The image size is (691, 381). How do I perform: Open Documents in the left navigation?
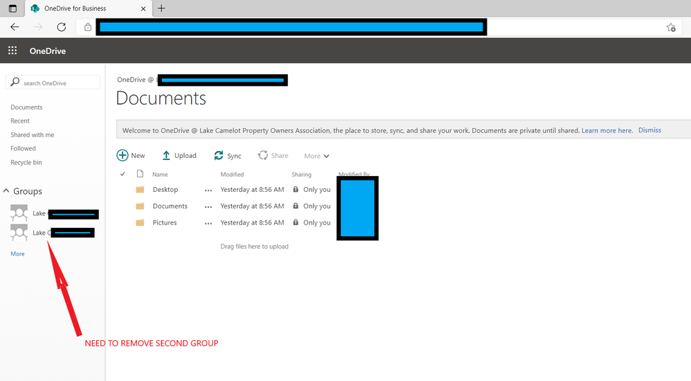[x=26, y=107]
